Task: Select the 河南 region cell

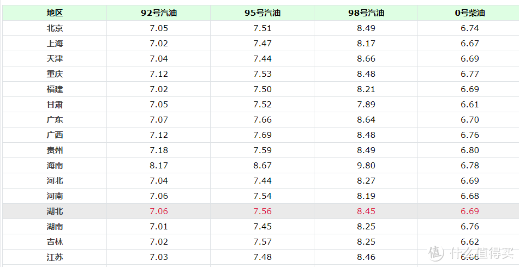Action: [55, 196]
